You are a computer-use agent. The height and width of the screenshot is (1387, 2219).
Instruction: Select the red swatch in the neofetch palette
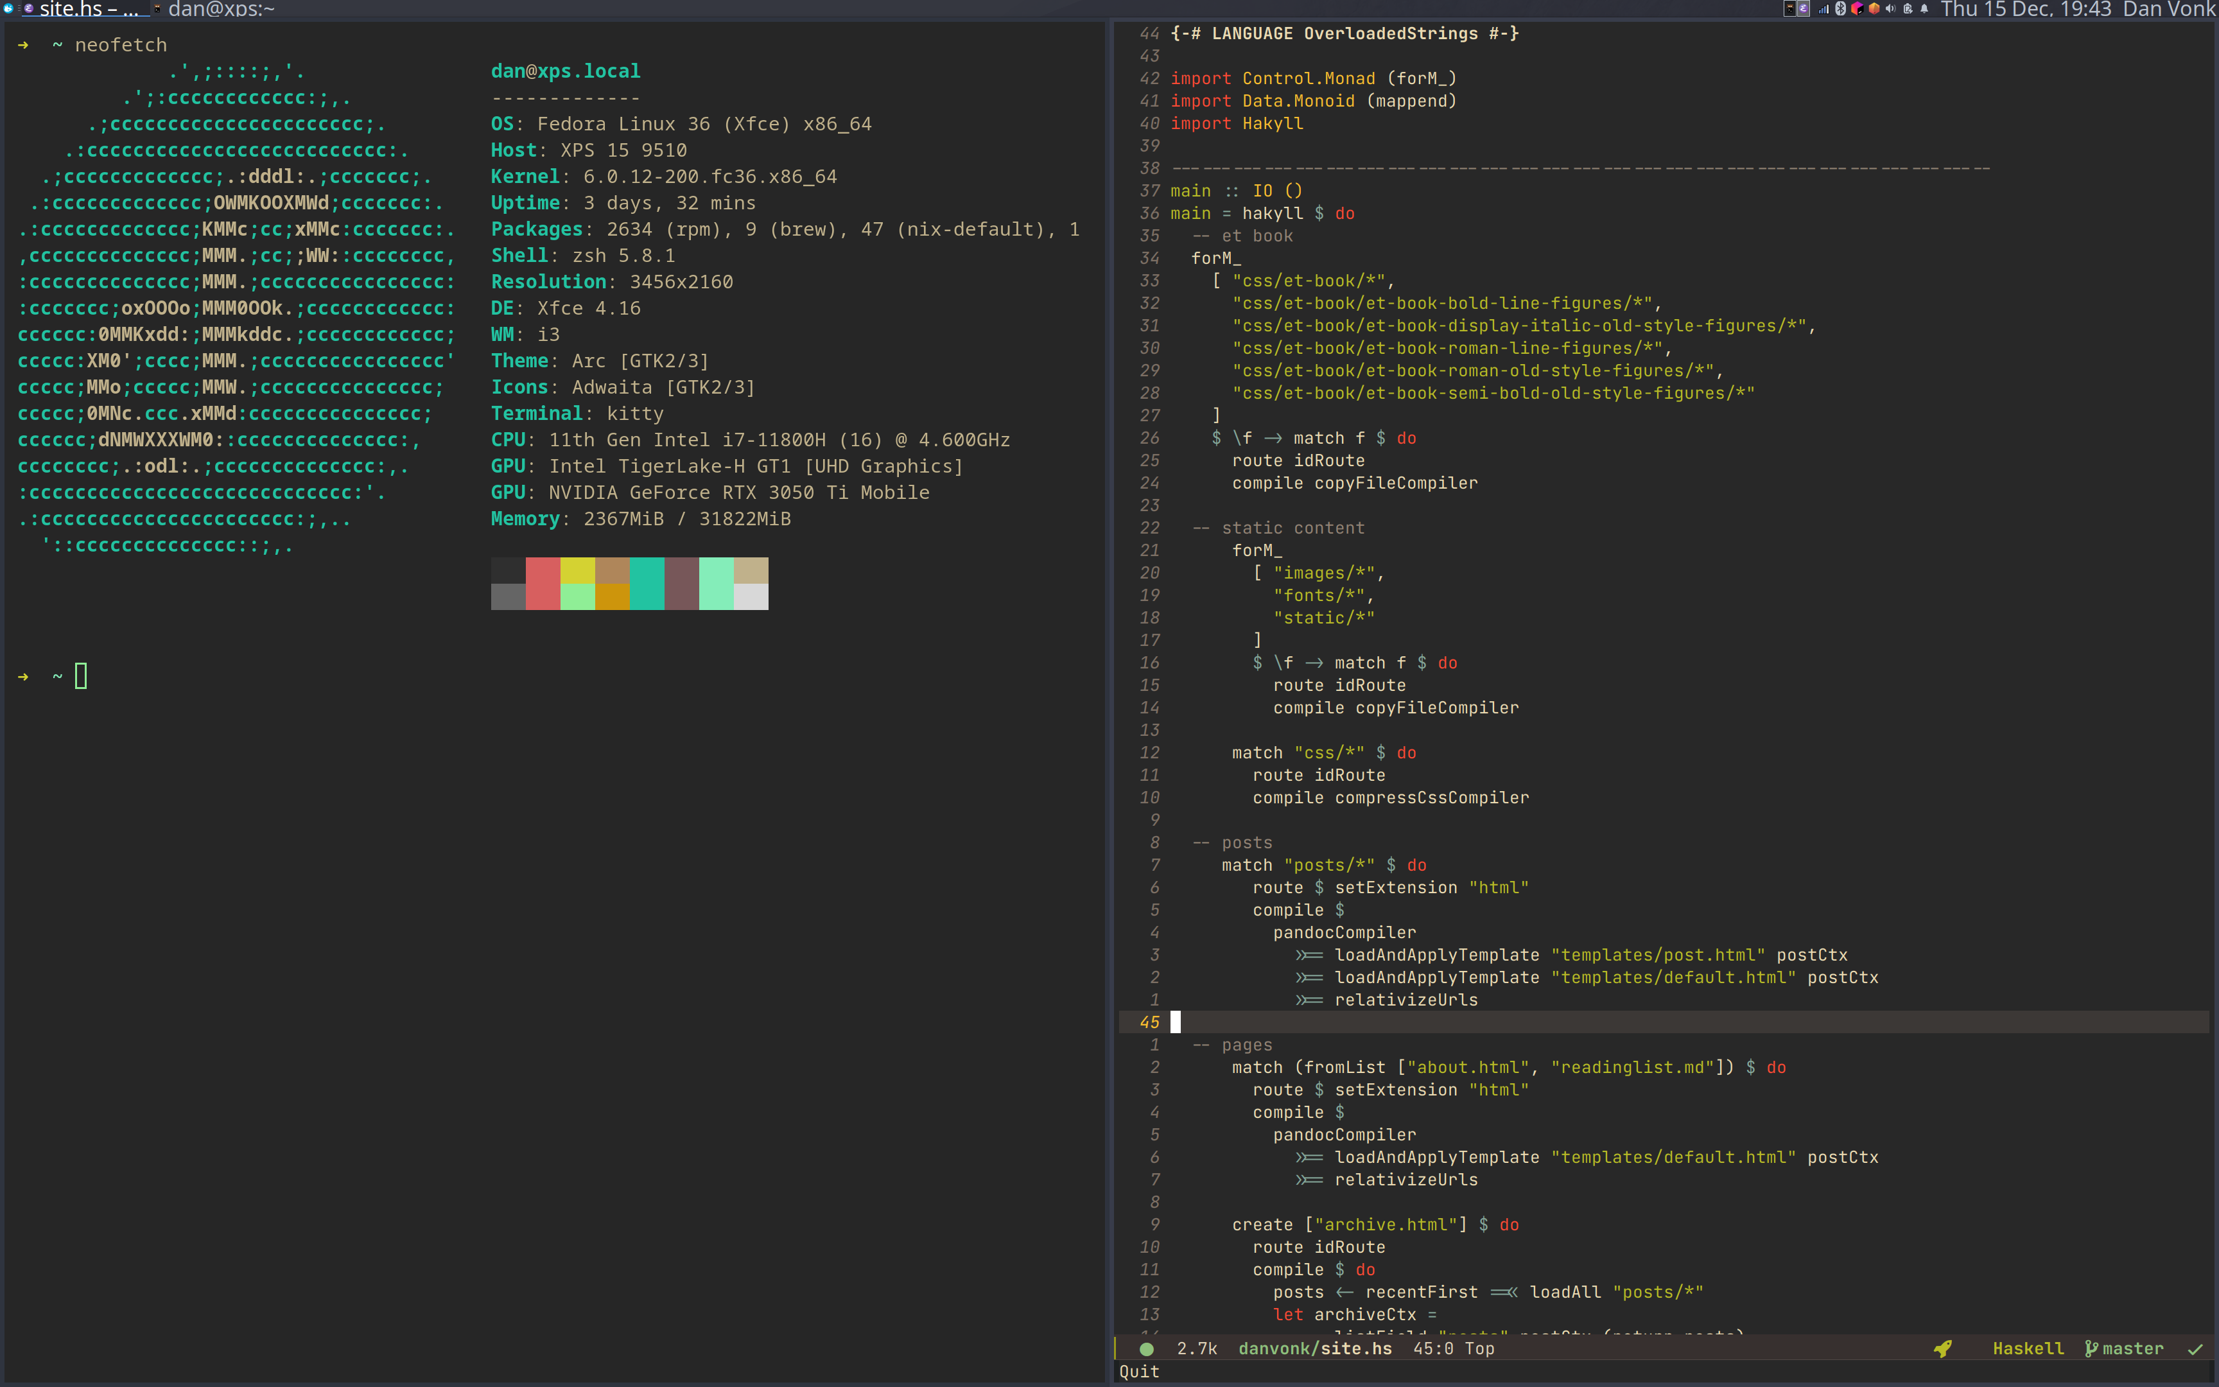point(544,584)
